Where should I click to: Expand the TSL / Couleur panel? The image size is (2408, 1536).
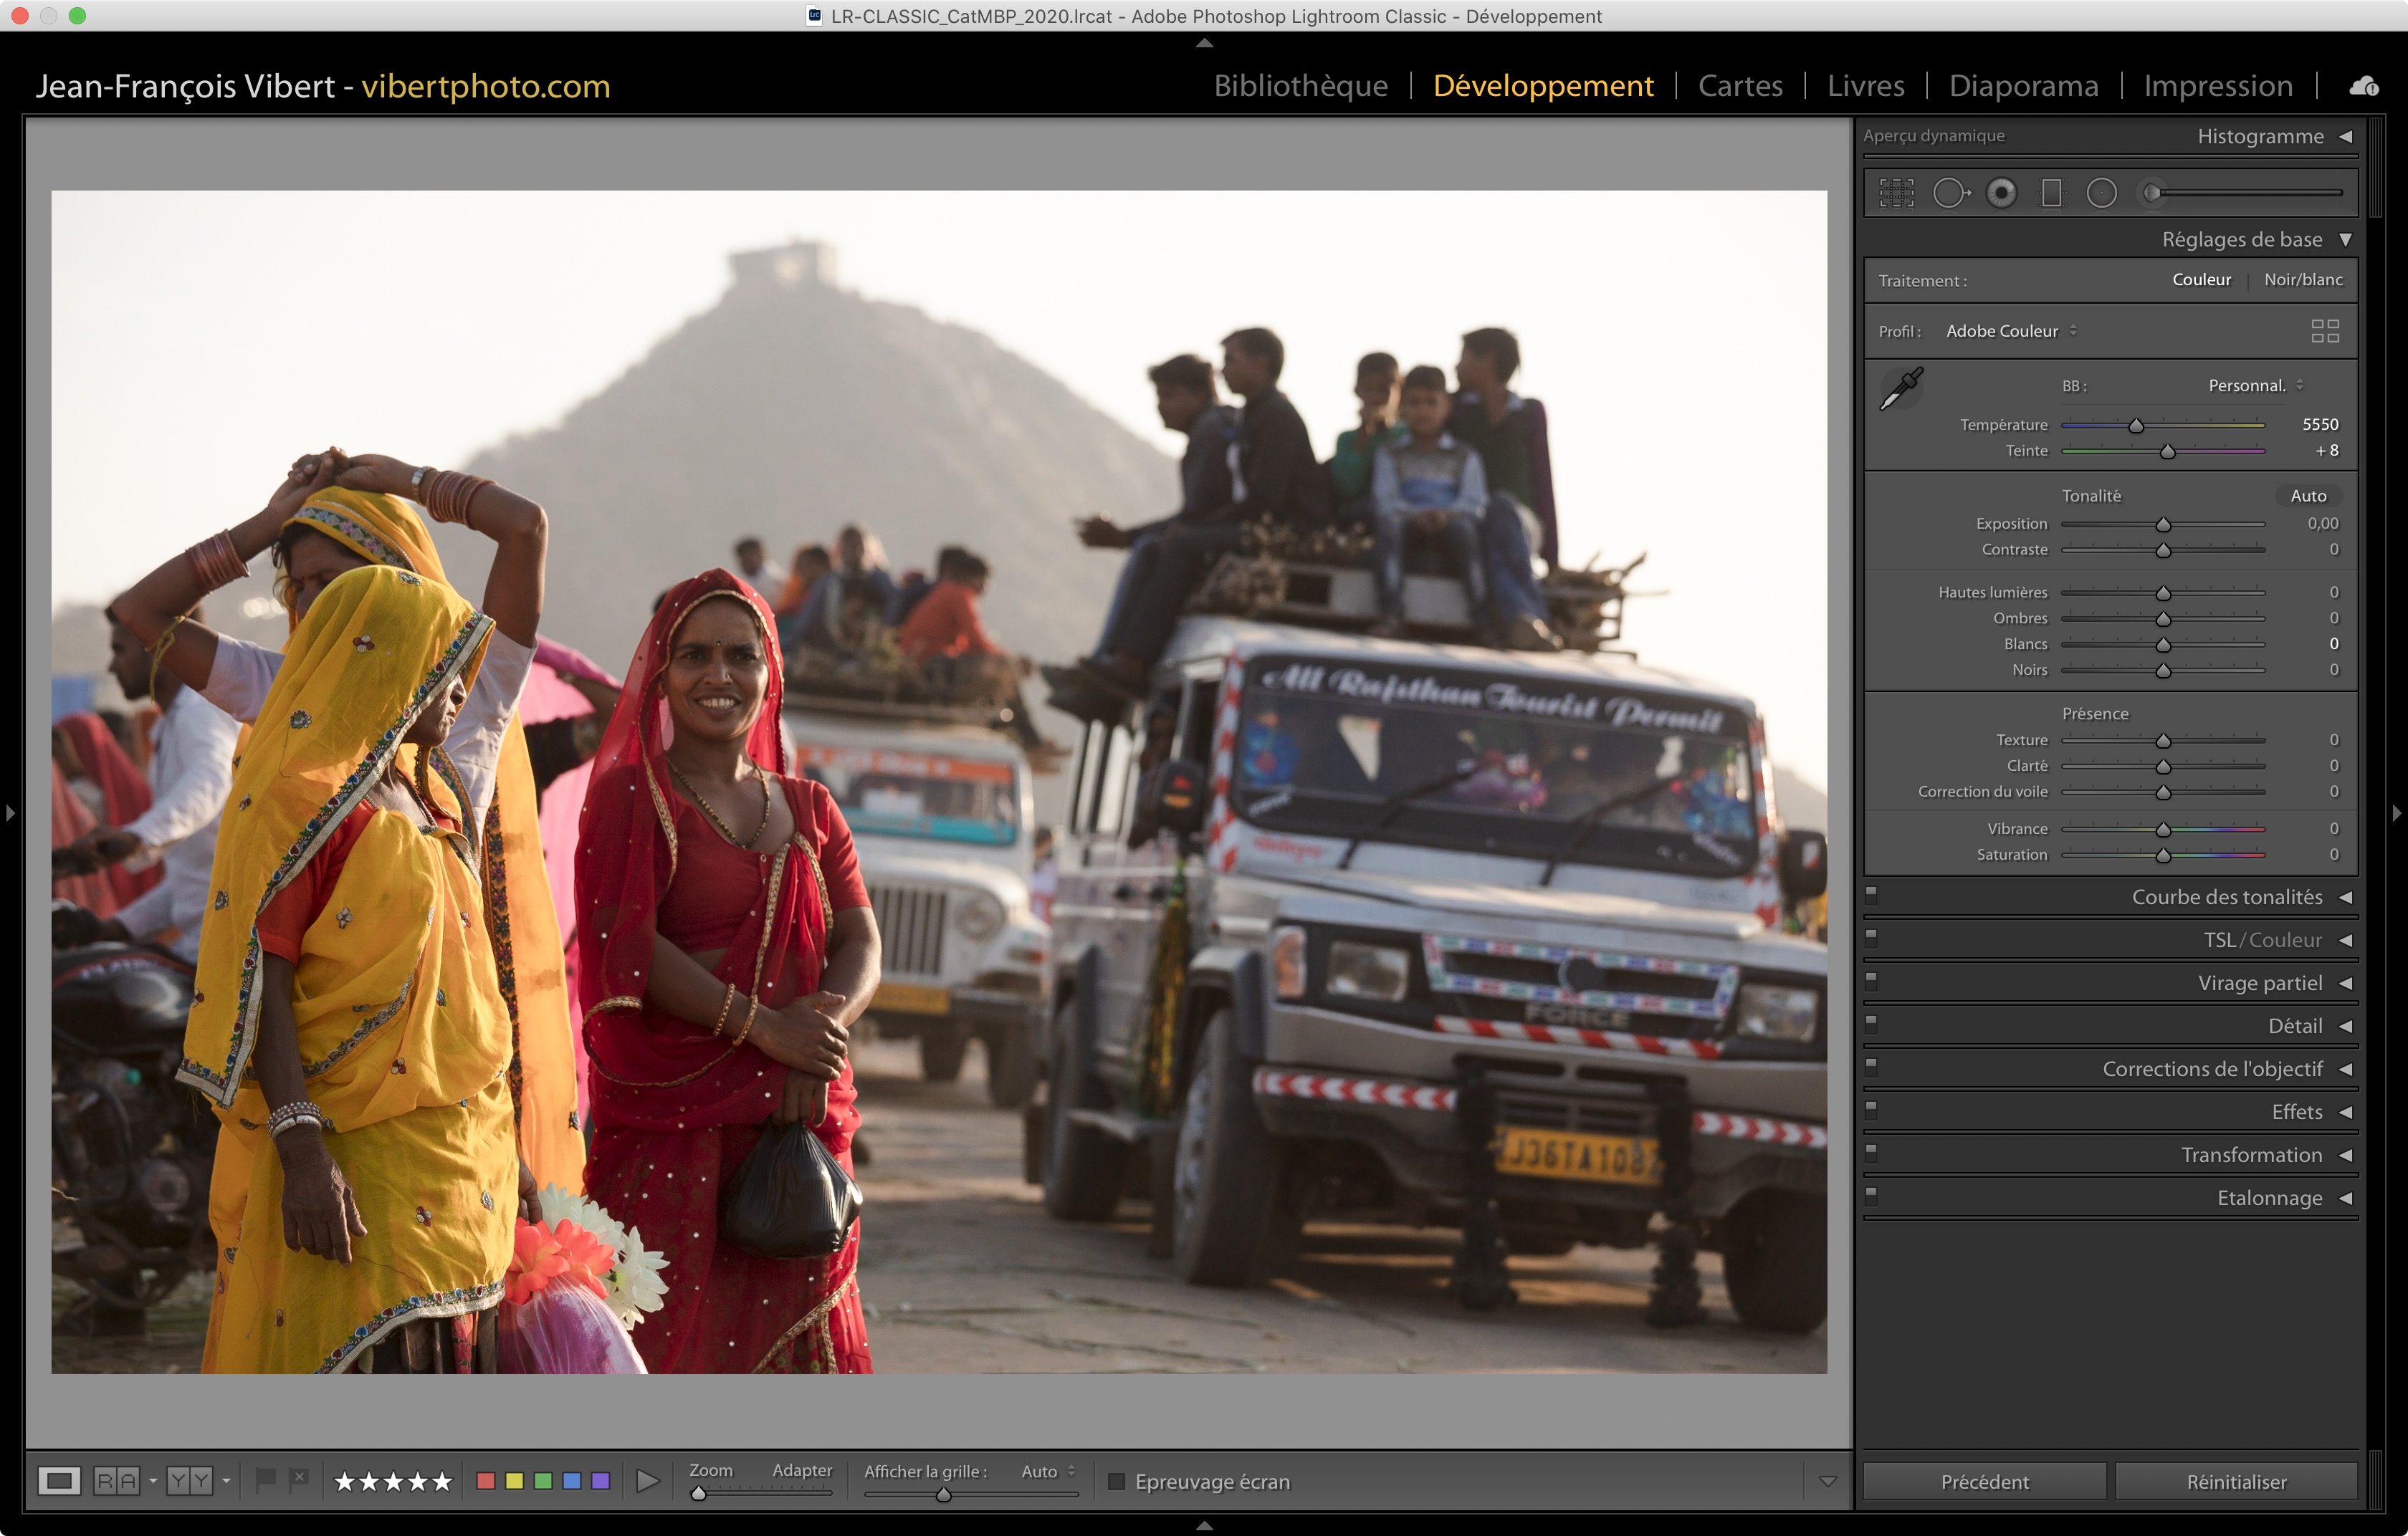pos(2262,939)
